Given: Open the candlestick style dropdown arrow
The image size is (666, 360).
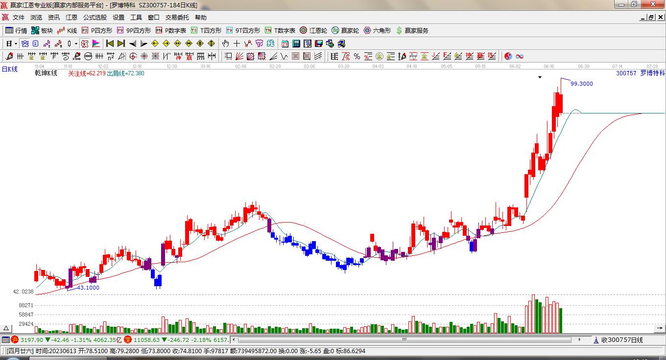Looking at the screenshot, I should [75, 44].
